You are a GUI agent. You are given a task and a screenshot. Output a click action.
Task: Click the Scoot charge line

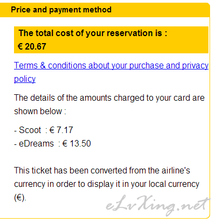(x=44, y=130)
